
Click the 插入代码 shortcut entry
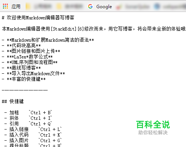point(19,135)
